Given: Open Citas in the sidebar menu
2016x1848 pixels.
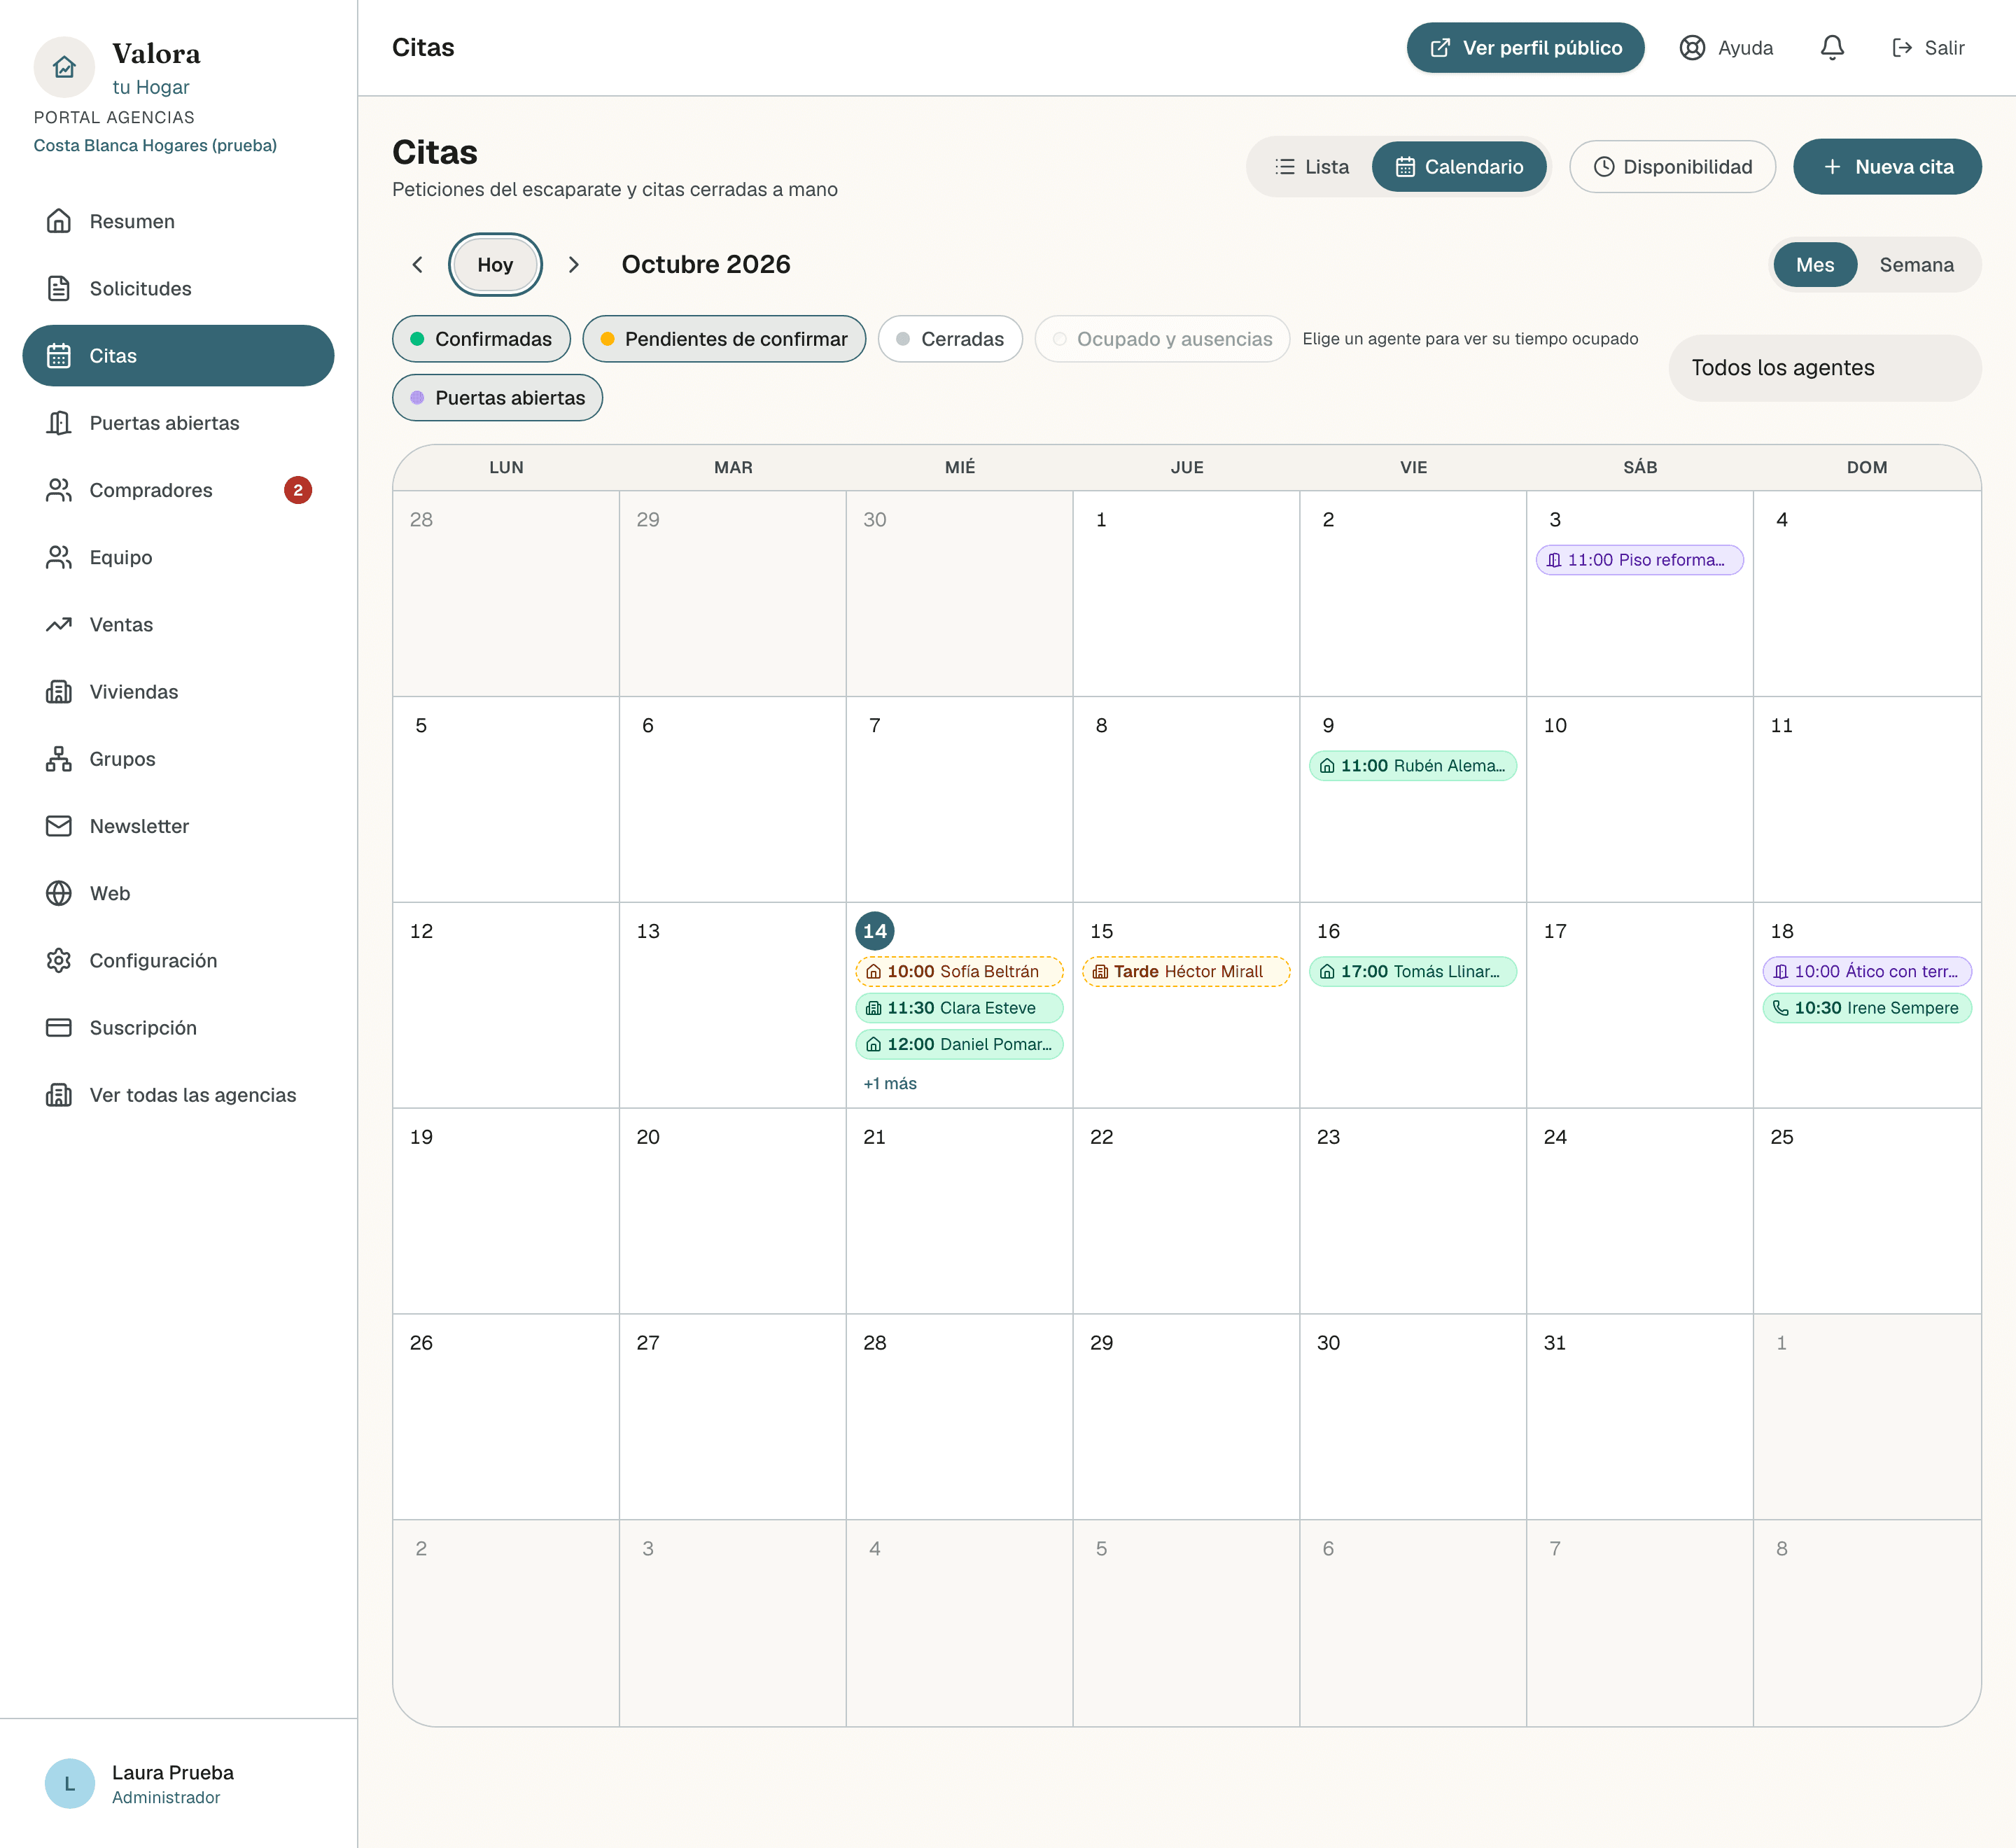Looking at the screenshot, I should 178,356.
